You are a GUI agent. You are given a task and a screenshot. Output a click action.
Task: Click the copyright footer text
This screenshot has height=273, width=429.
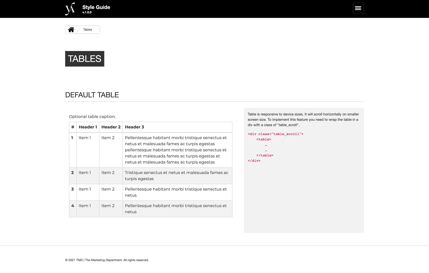point(107,260)
